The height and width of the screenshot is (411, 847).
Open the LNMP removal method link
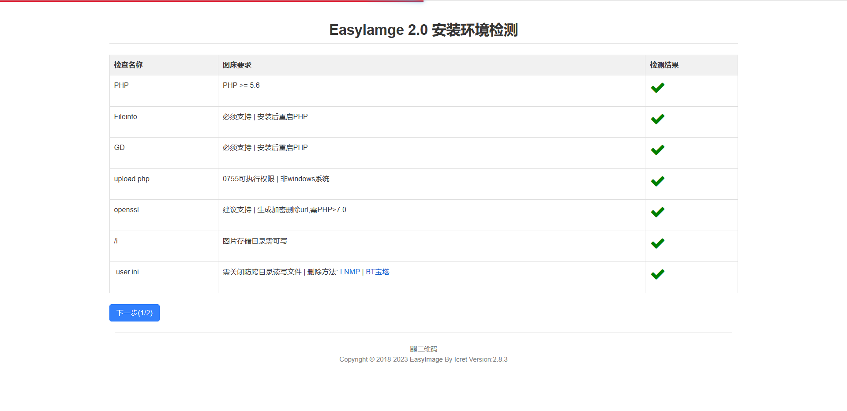(350, 272)
